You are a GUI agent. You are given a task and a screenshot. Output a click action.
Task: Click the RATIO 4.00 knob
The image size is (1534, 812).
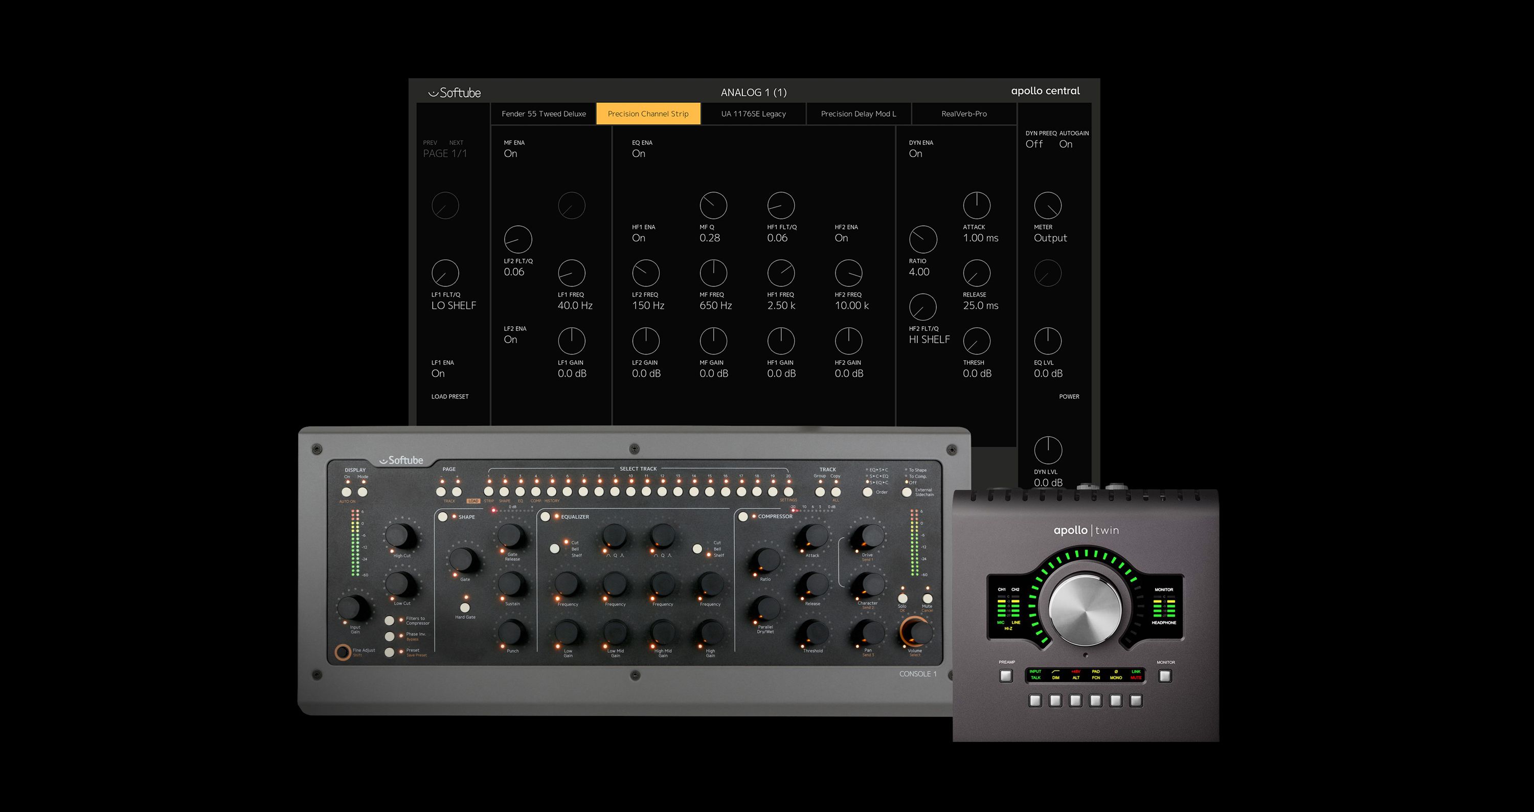point(922,239)
